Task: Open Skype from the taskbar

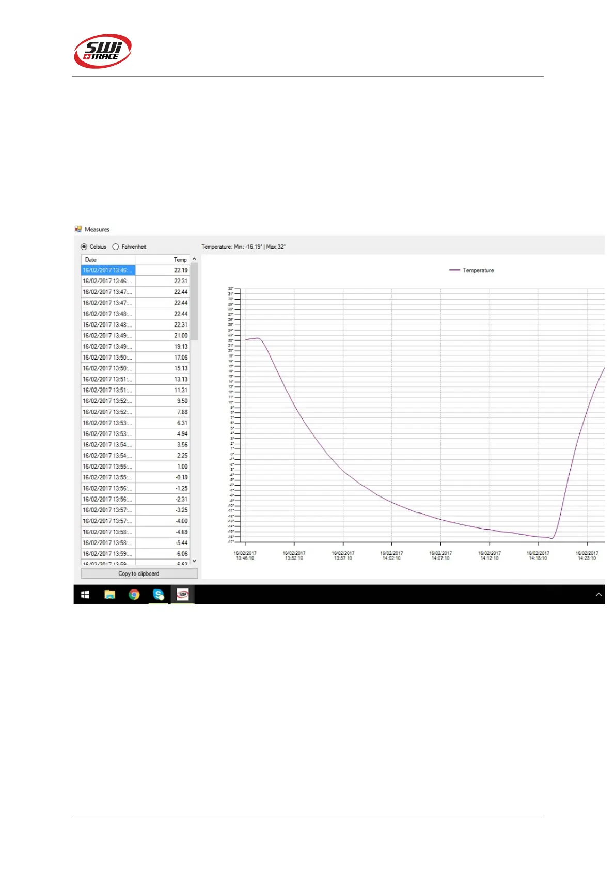Action: pyautogui.click(x=159, y=595)
